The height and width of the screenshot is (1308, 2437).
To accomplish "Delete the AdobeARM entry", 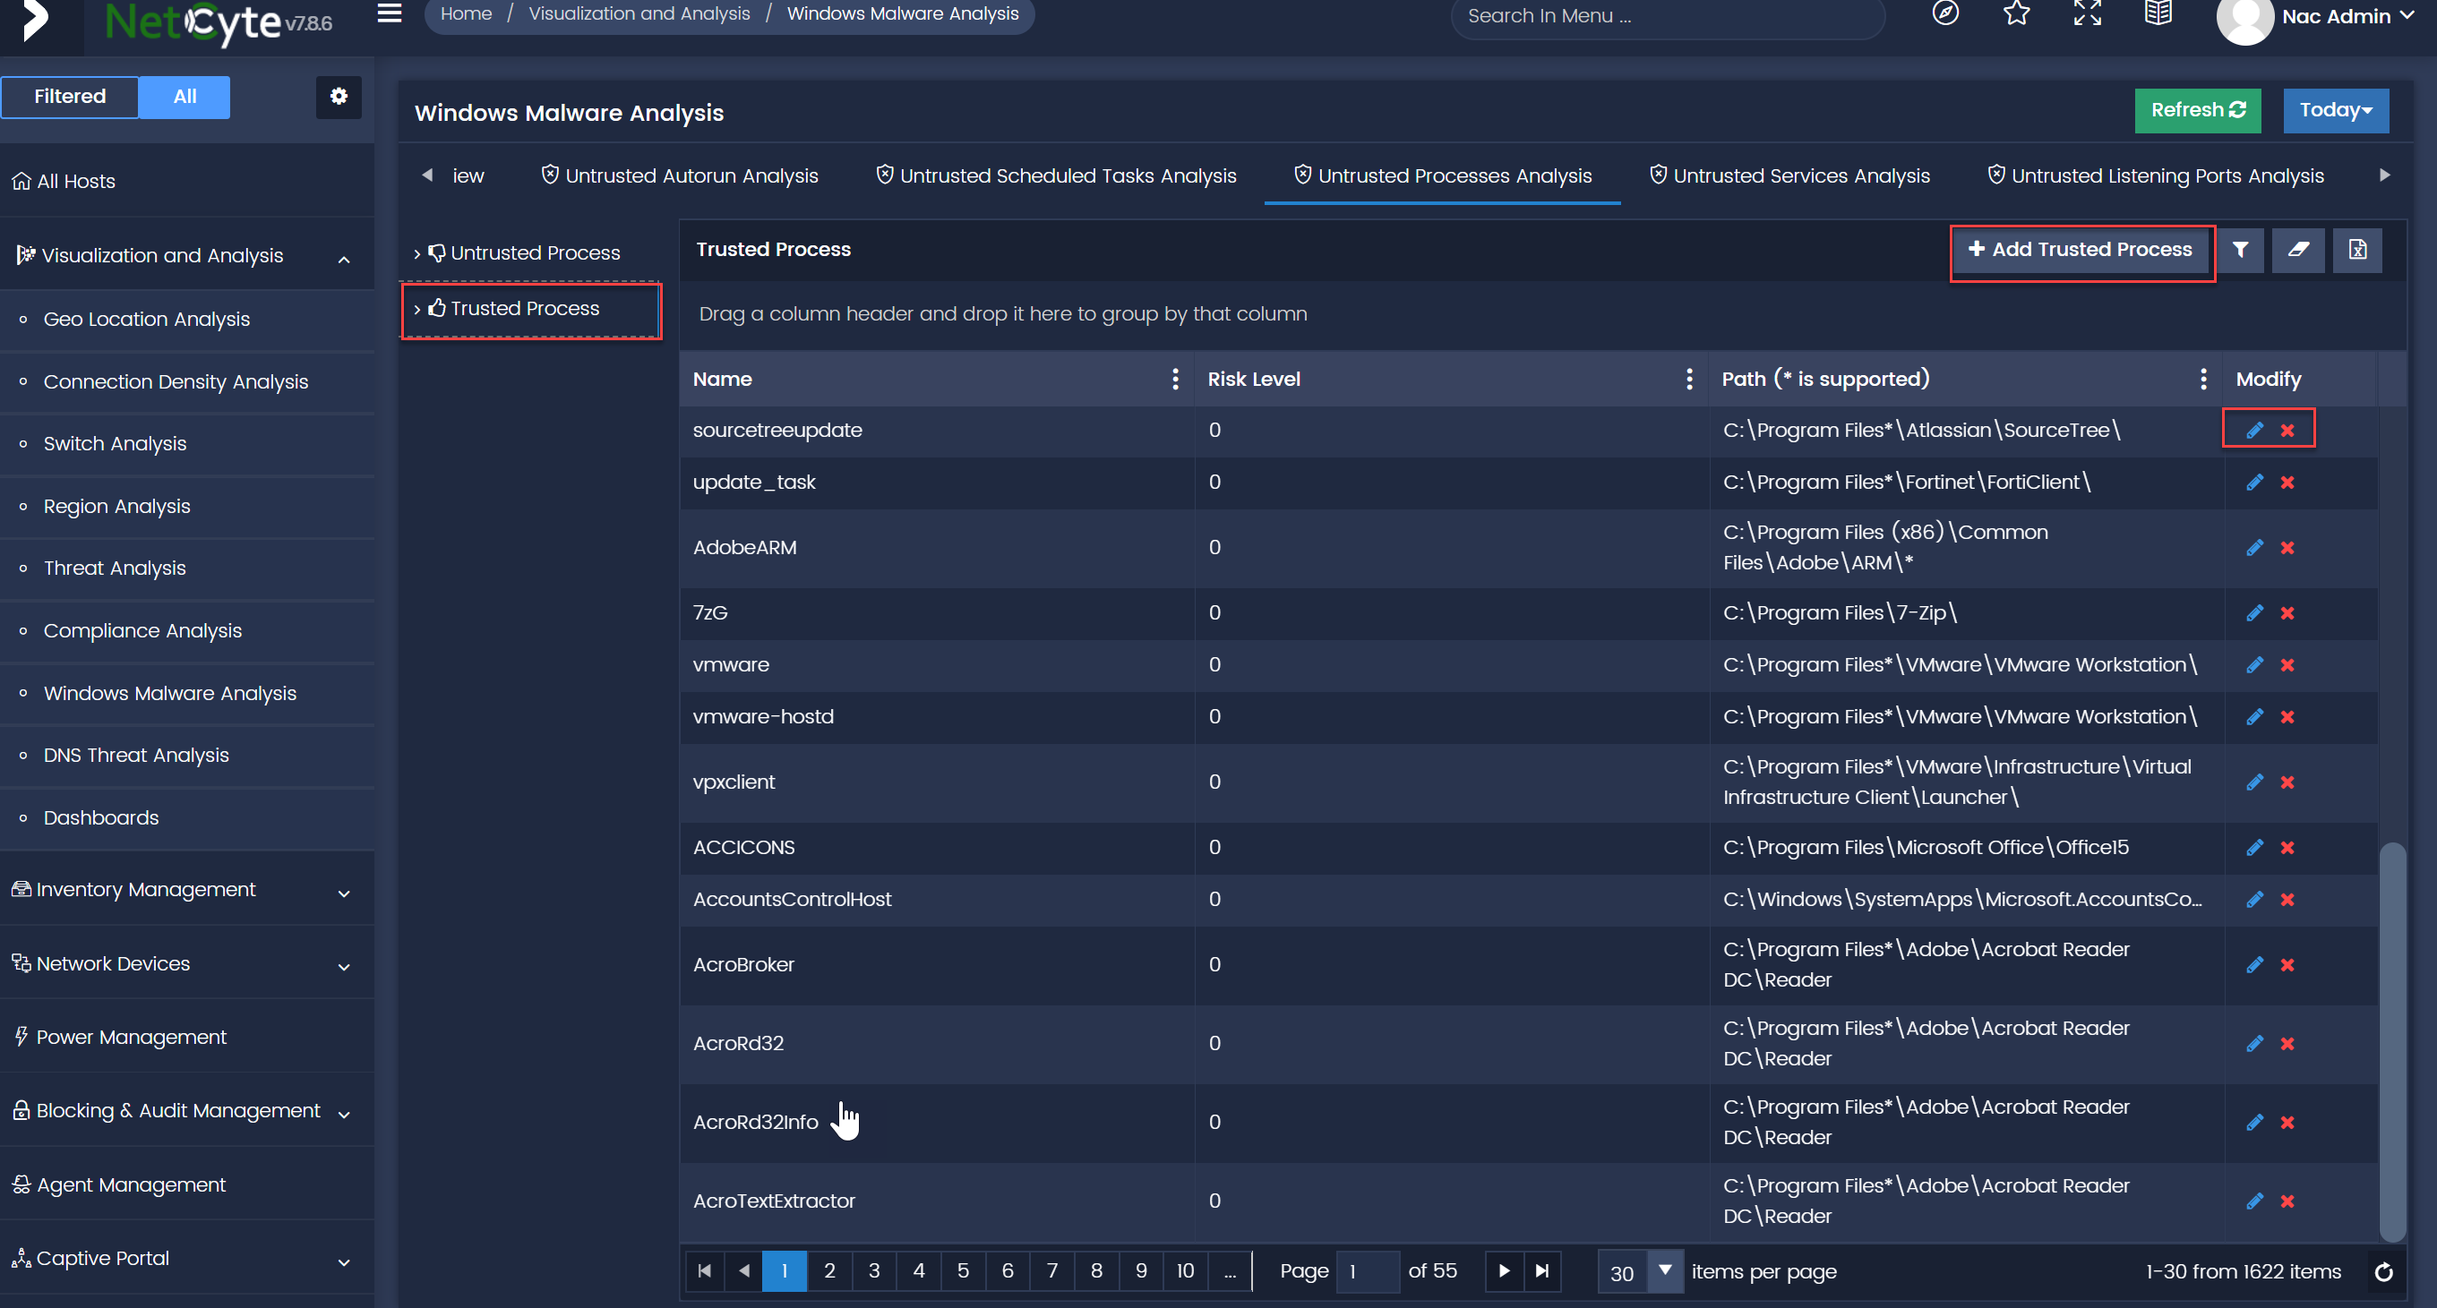I will pyautogui.click(x=2287, y=548).
